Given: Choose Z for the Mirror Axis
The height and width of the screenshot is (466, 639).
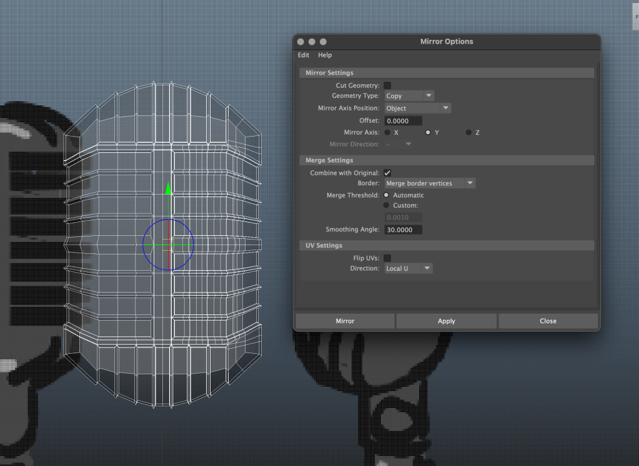Looking at the screenshot, I should [x=468, y=133].
